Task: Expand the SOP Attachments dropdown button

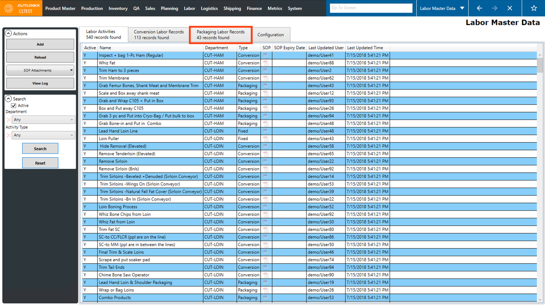Action: 71,70
